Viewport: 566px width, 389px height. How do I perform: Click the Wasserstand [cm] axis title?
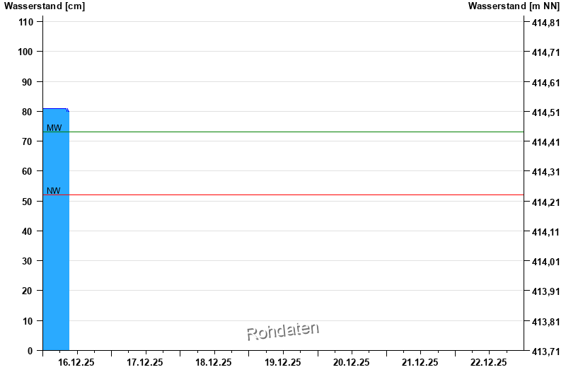point(45,6)
